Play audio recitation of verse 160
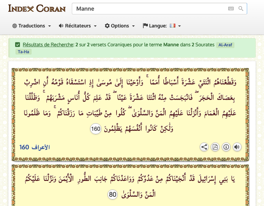This screenshot has height=206, width=264. pos(237,147)
